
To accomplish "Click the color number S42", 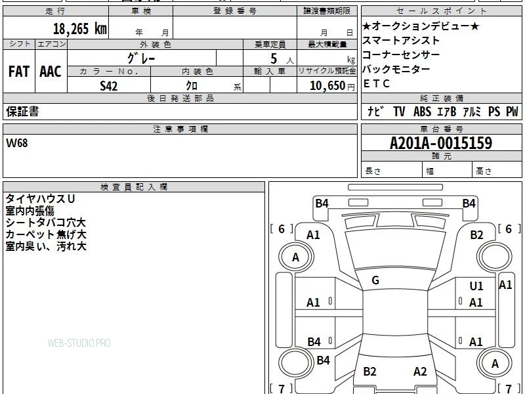I will 109,86.
